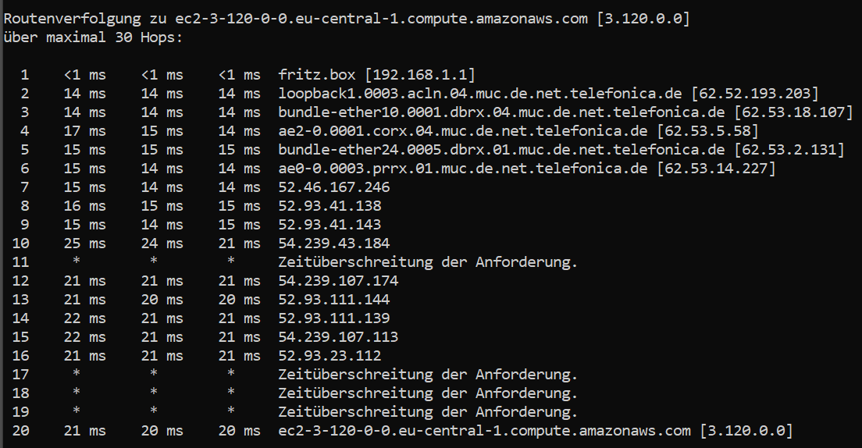Click IP address 54.239.107.174 at hop 12
This screenshot has width=862, height=448.
click(338, 281)
